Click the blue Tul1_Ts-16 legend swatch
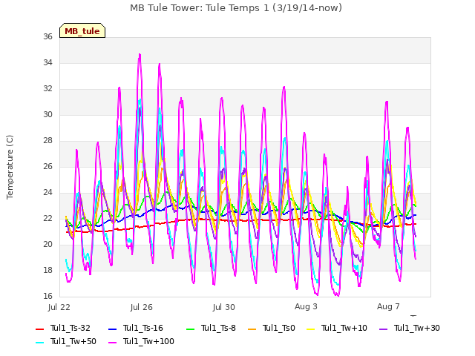 [x=112, y=329]
